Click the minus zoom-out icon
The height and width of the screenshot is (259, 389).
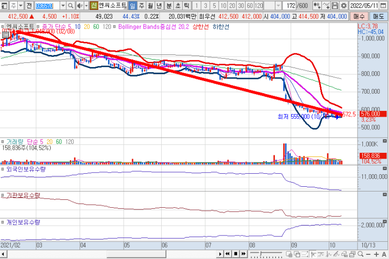(x=368, y=254)
